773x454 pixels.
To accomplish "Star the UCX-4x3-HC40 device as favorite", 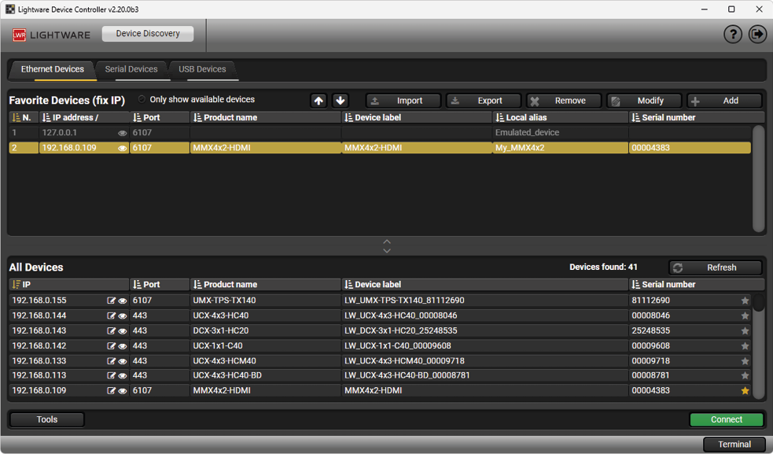I will pyautogui.click(x=745, y=316).
